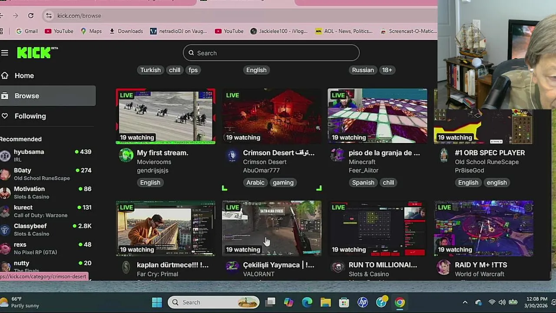Viewport: 556px width, 313px height.
Task: Open Minecraft 'piso de la granja' thumbnail
Action: click(377, 116)
